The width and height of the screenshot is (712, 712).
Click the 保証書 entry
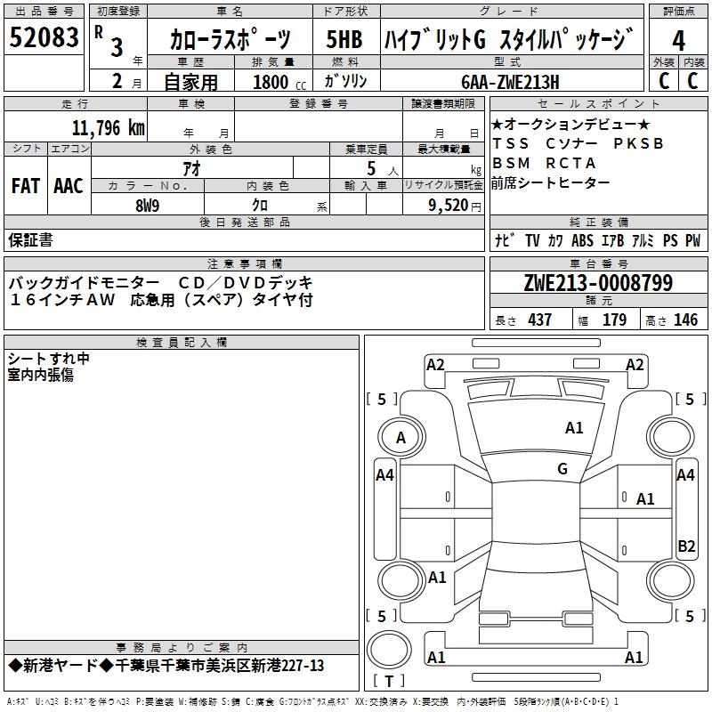(x=30, y=239)
